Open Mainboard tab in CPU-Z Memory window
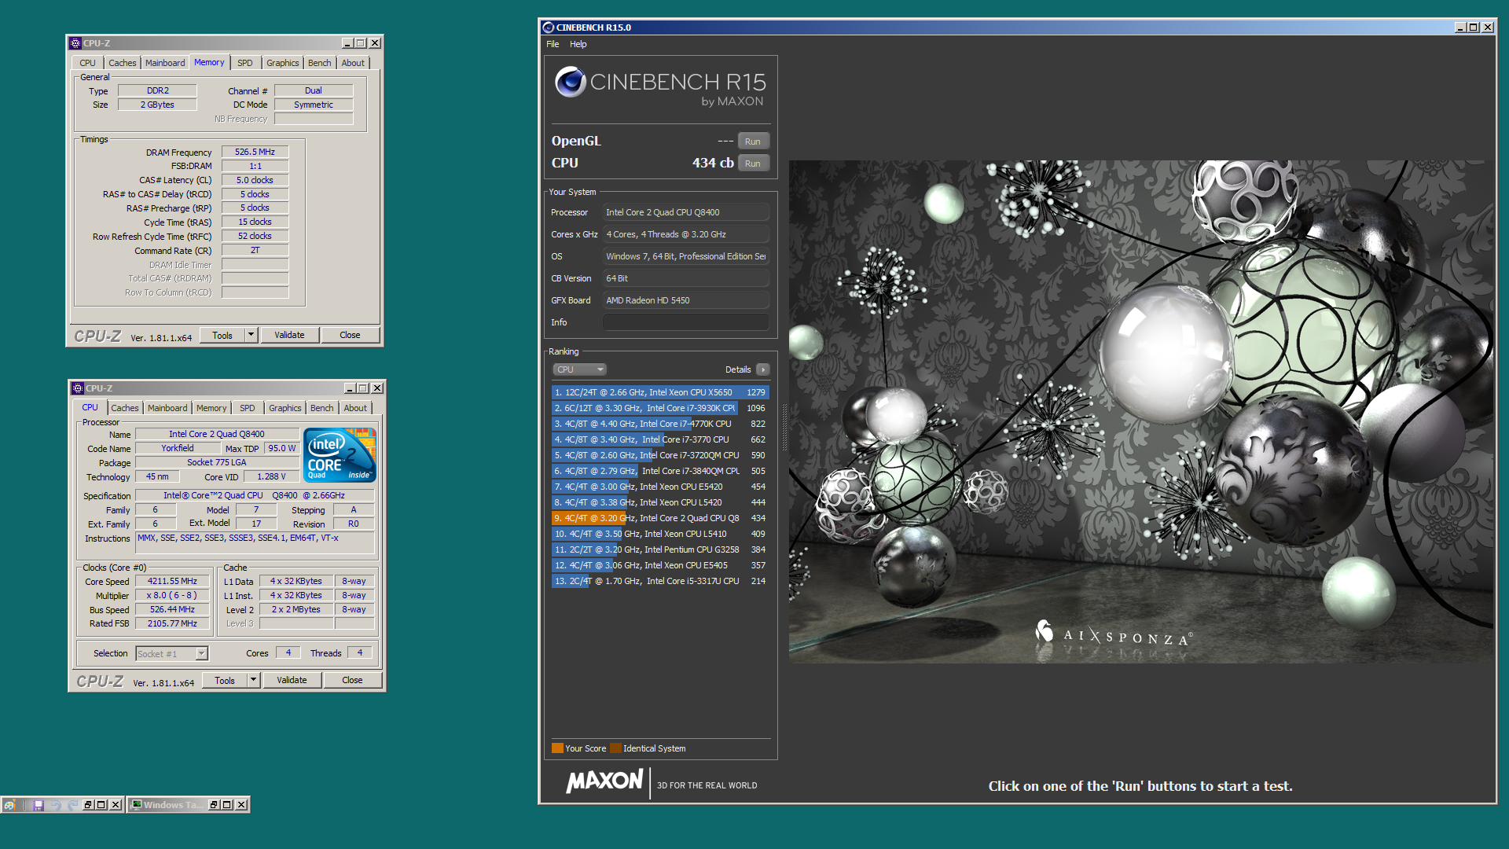Screen dimensions: 1509x849 click(165, 63)
